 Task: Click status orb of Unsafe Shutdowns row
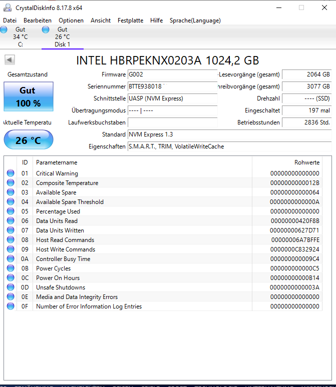point(11,287)
